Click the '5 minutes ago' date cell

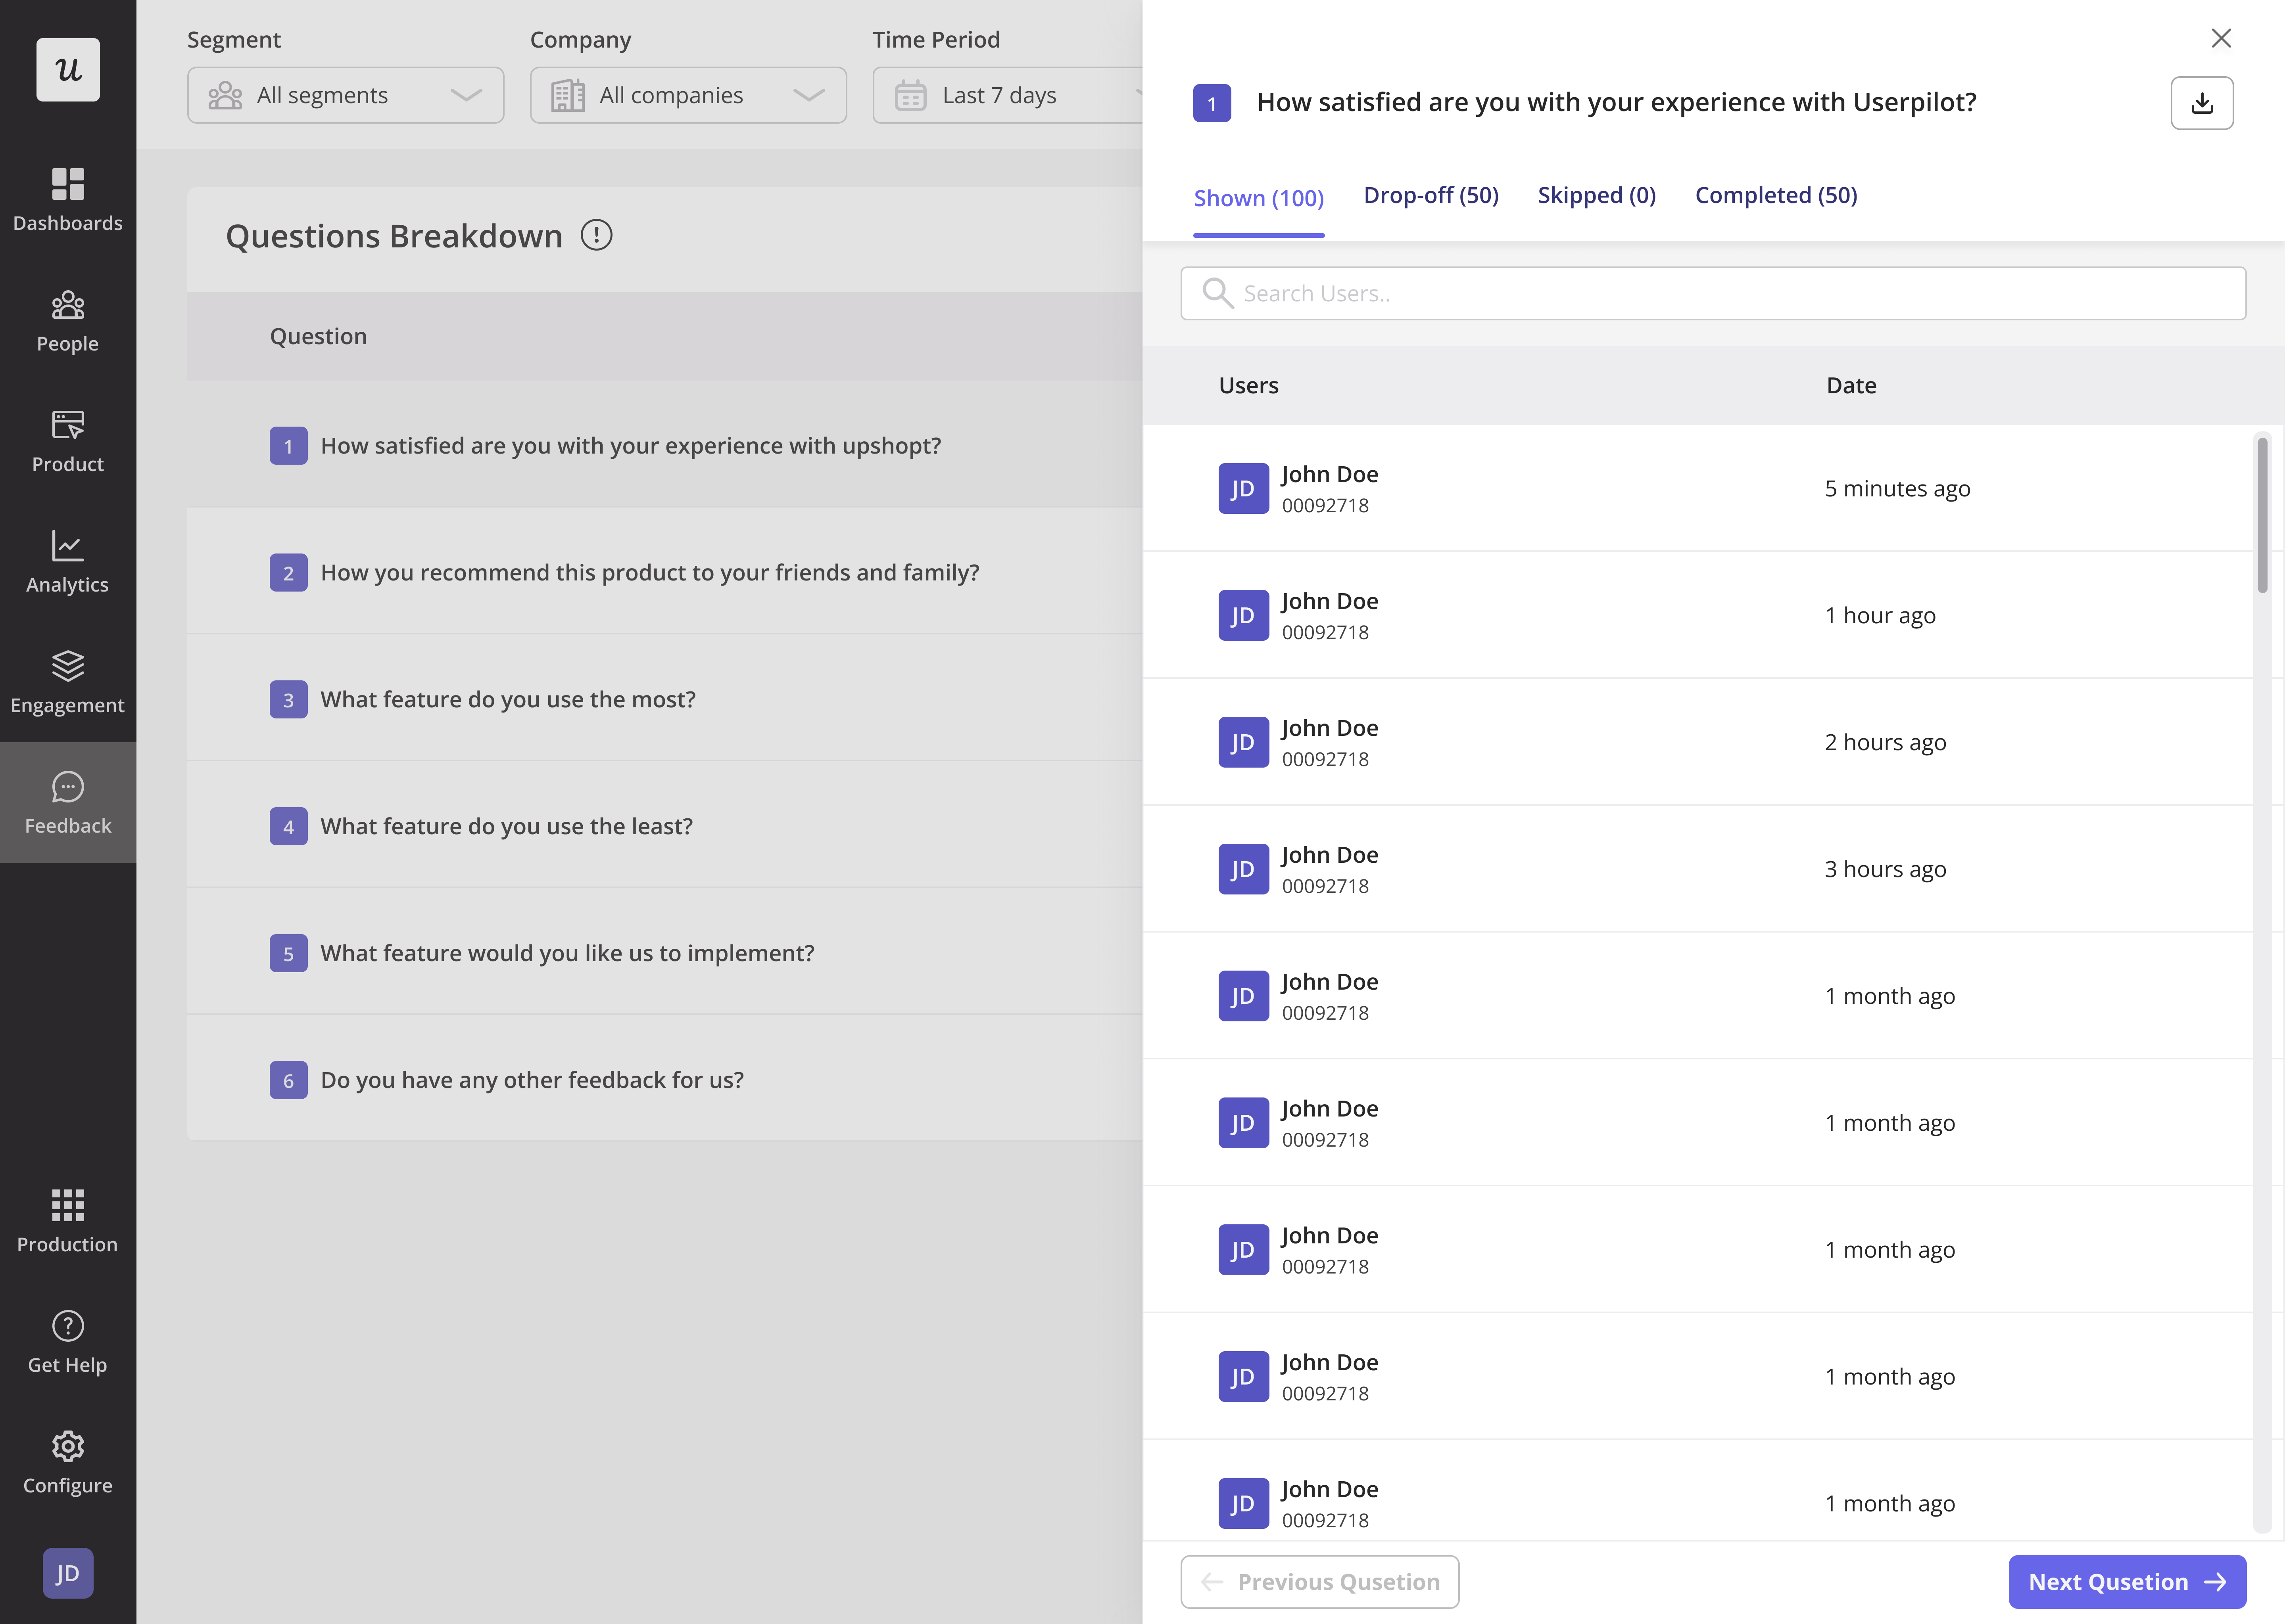click(1897, 488)
